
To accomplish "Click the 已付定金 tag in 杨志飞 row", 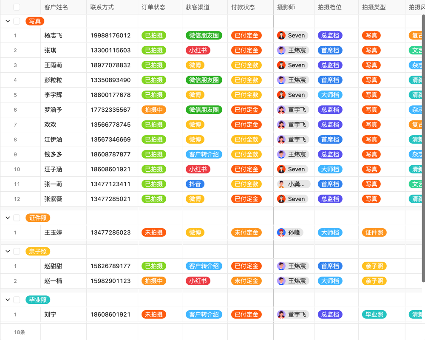I will pyautogui.click(x=246, y=35).
